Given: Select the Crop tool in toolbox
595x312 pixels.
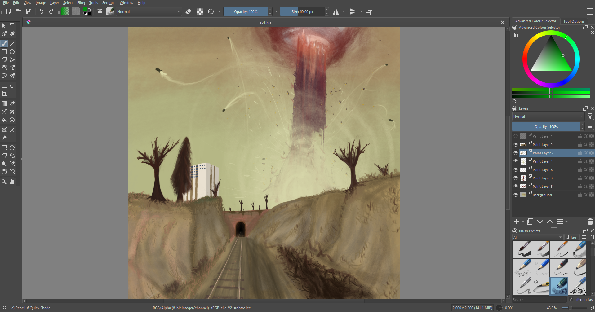Looking at the screenshot, I should click(4, 94).
